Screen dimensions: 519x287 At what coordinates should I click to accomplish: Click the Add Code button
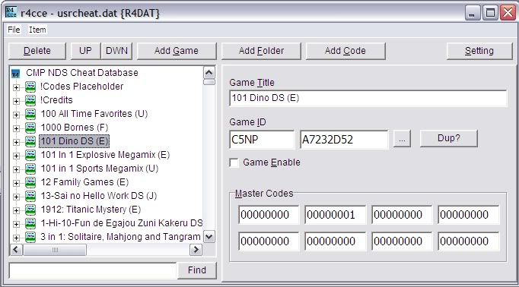tap(345, 51)
